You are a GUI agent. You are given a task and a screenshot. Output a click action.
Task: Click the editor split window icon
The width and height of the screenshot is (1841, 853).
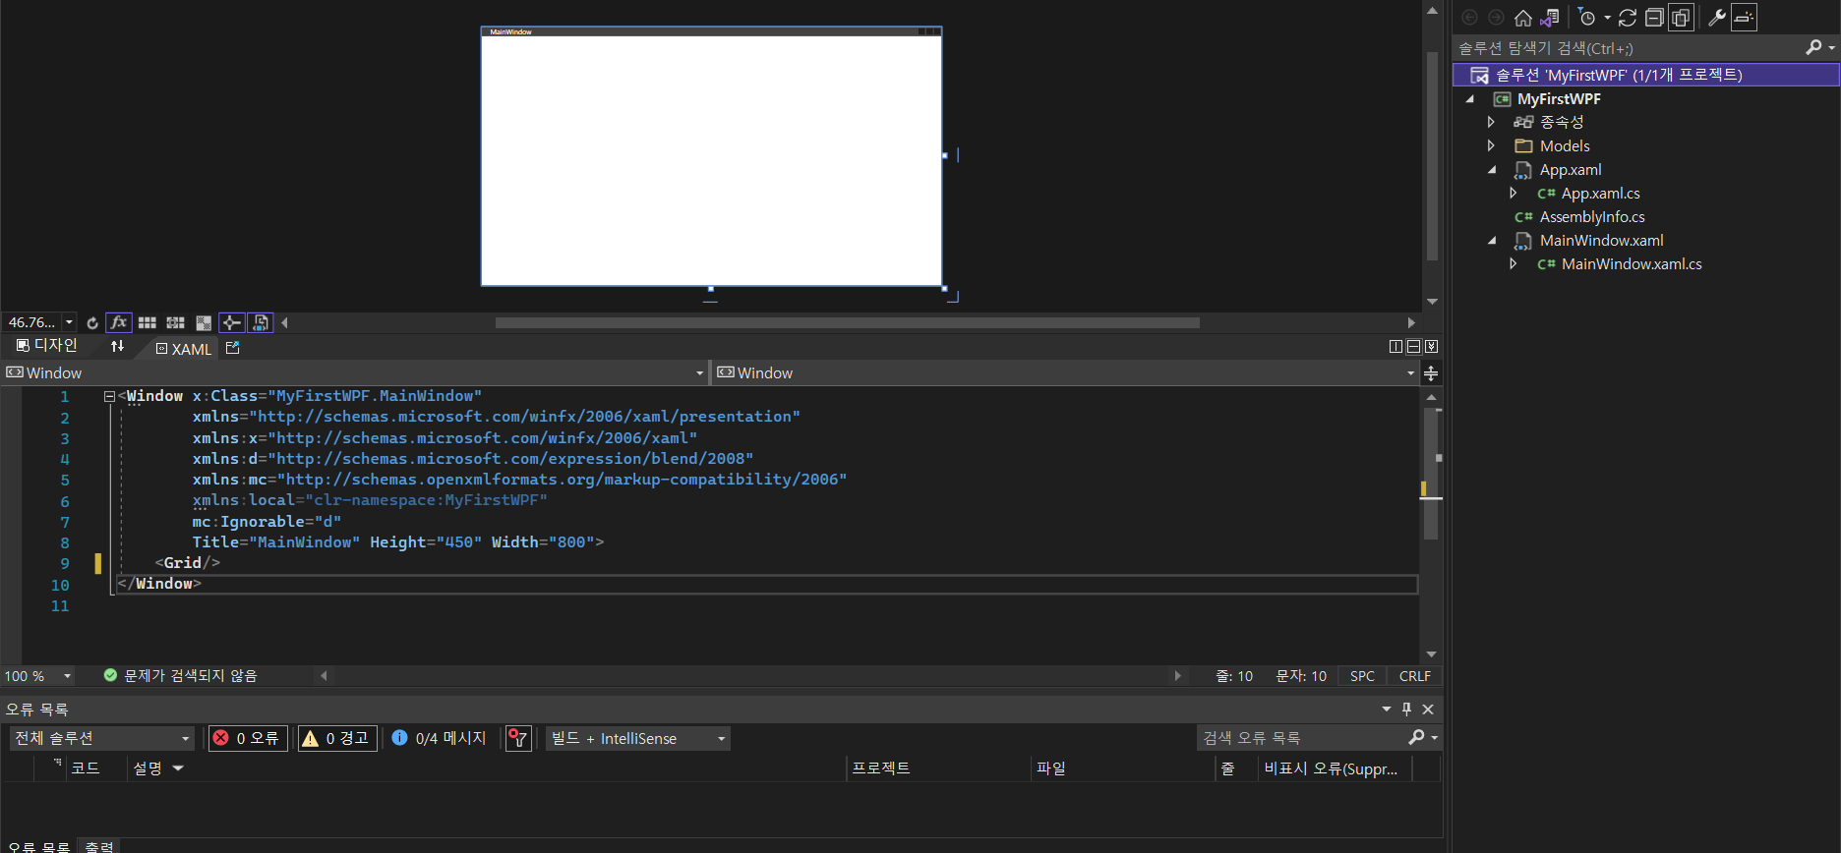coord(1431,373)
